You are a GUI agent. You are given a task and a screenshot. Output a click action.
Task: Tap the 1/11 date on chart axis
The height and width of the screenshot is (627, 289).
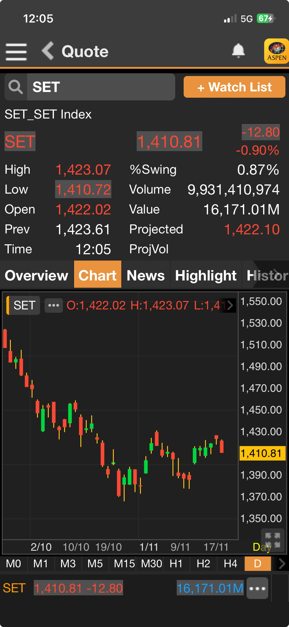tap(149, 547)
